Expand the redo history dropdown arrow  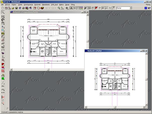click(55, 8)
